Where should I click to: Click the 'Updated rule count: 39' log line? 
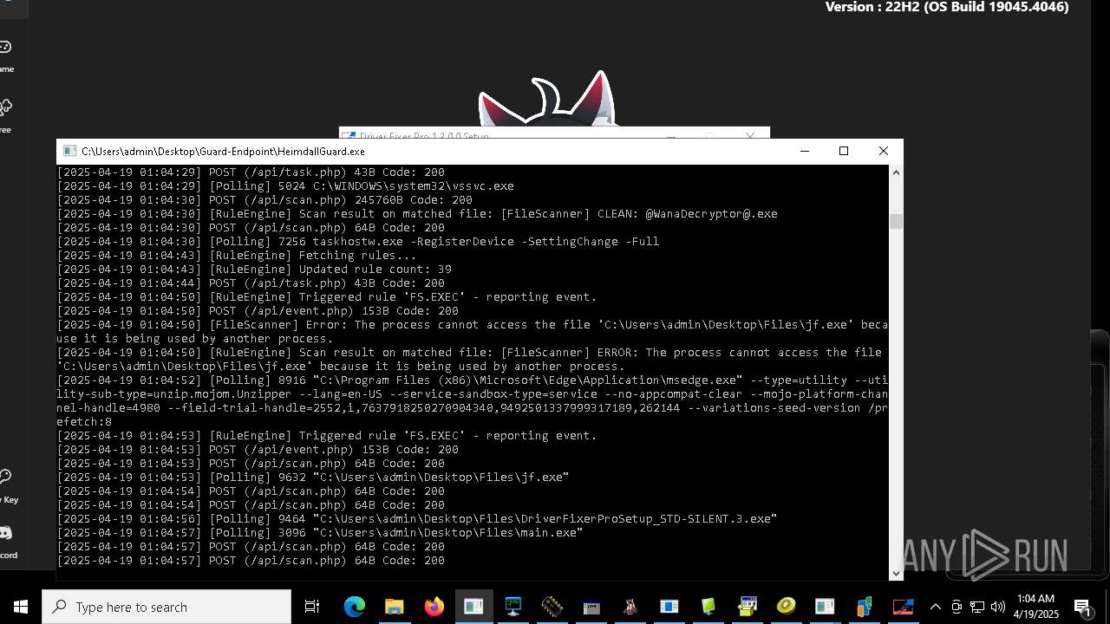coord(254,270)
